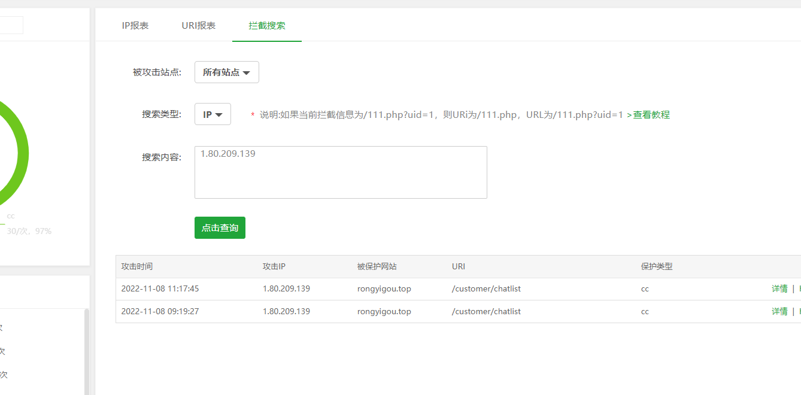Click the 被攻击站点 label
Viewport: 801px width, 395px height.
[x=157, y=72]
